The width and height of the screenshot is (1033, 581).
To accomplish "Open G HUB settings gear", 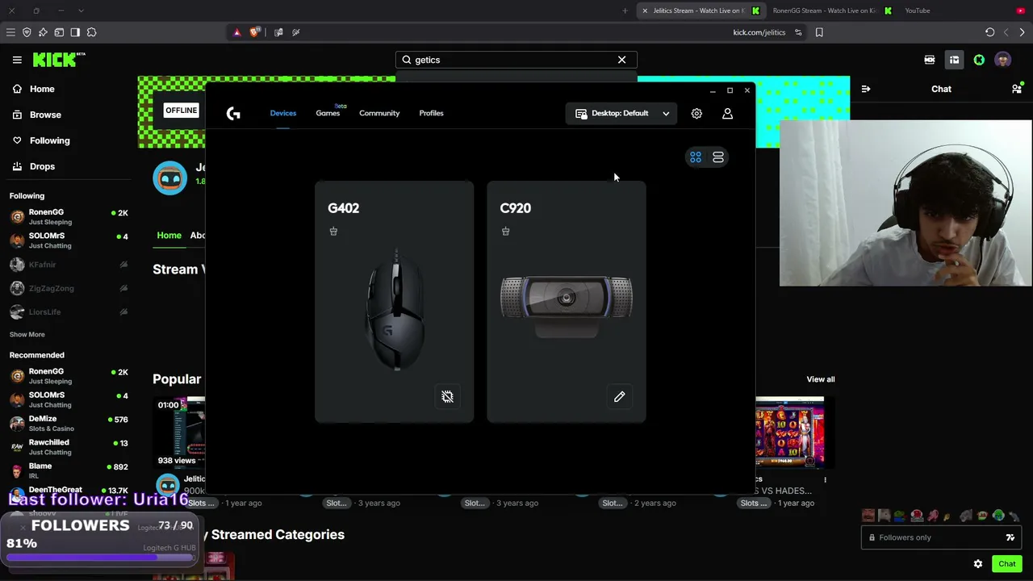I will [696, 114].
